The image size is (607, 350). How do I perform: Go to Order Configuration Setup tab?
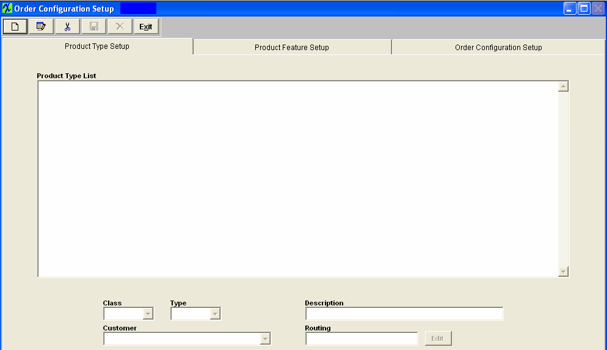[498, 47]
